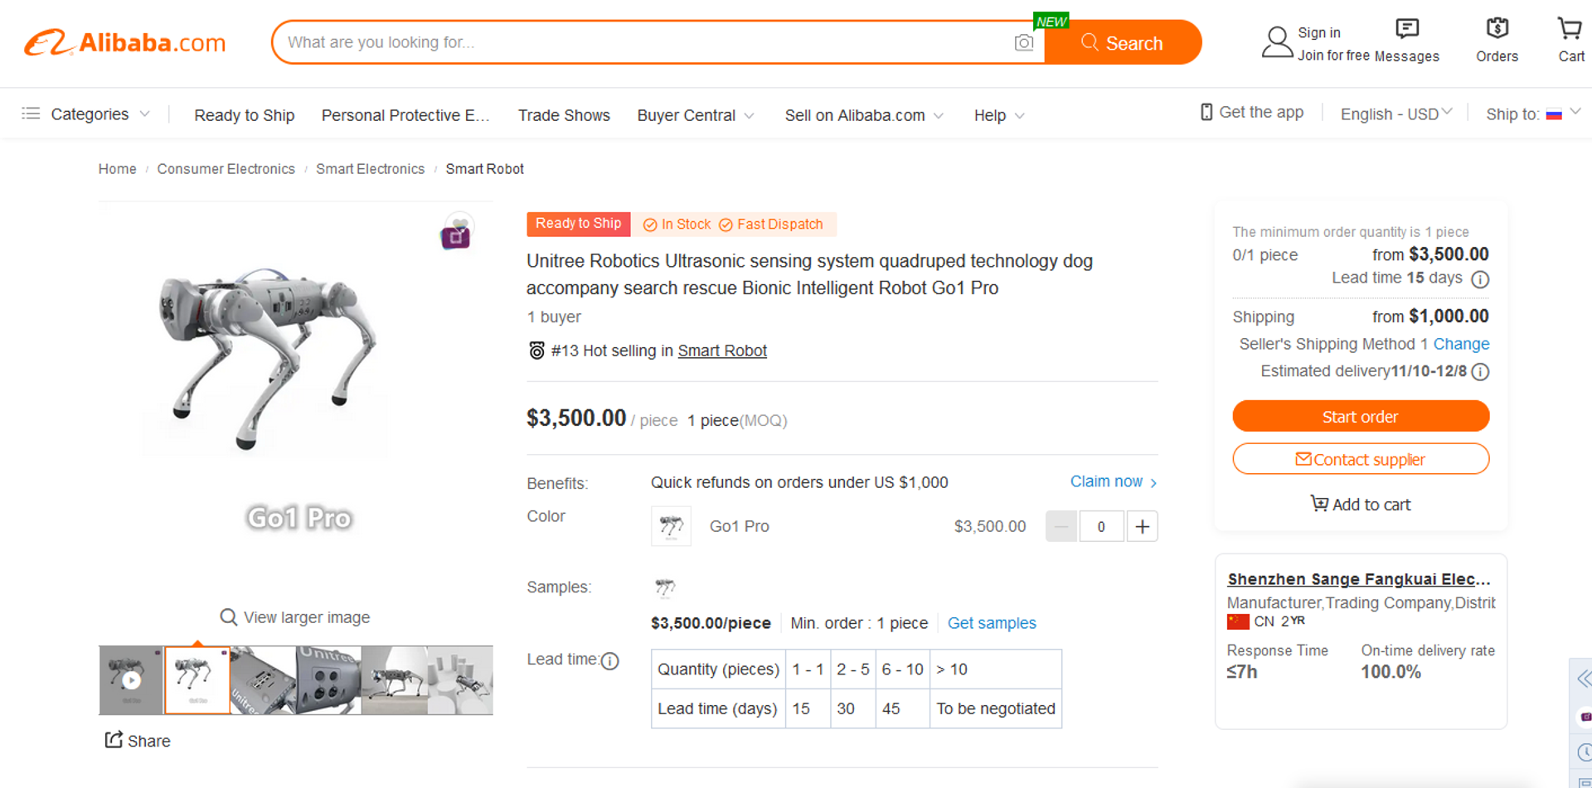Click Lead time info icon beside table
This screenshot has height=788, width=1592.
pos(610,661)
